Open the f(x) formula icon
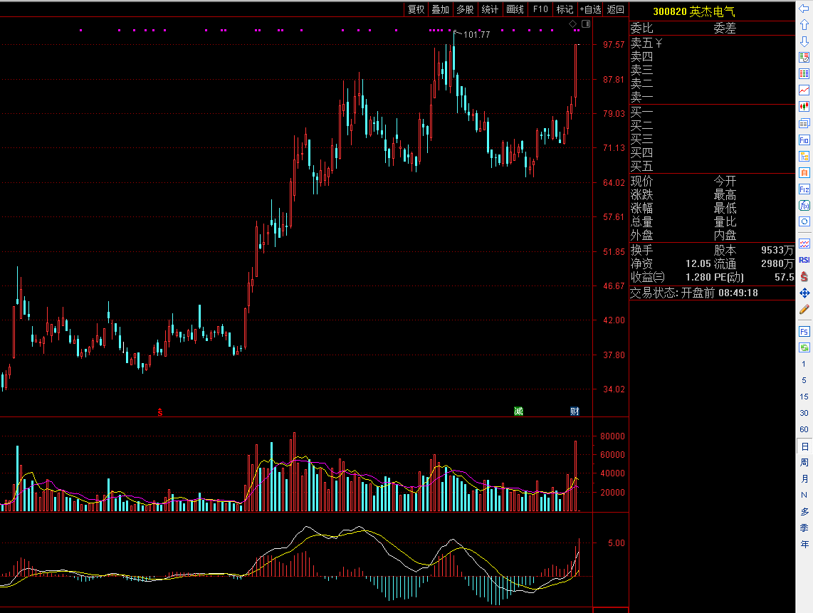The width and height of the screenshot is (813, 613). (804, 205)
